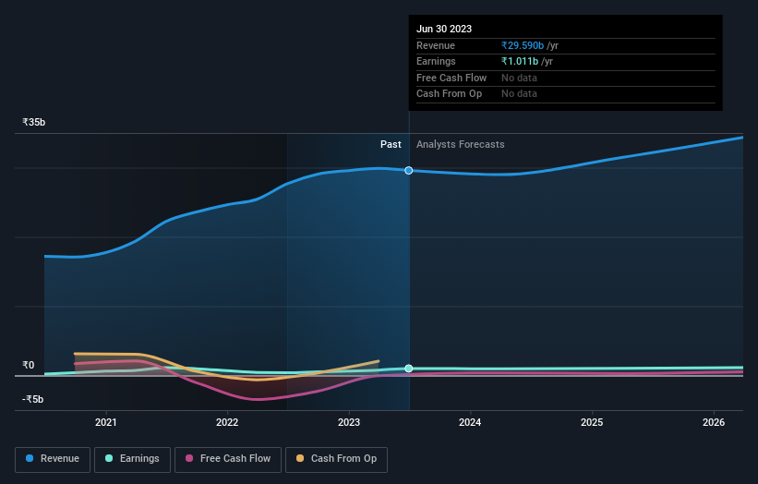Toggle the Free Cash Flow legend button

228,459
